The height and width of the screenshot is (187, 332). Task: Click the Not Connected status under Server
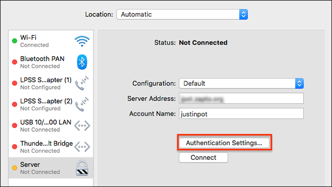tap(40, 172)
